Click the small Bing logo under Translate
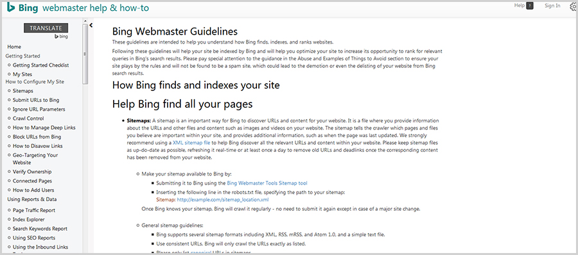Viewport: 578px width, 255px height. point(61,37)
